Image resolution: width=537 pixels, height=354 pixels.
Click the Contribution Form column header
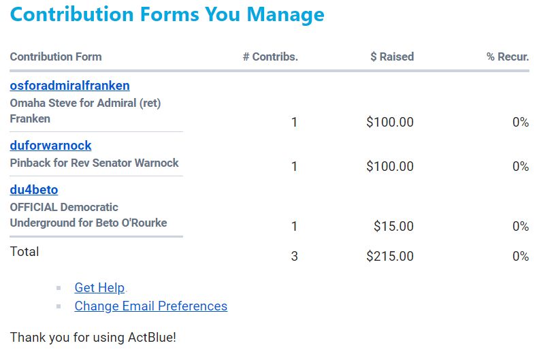[56, 57]
